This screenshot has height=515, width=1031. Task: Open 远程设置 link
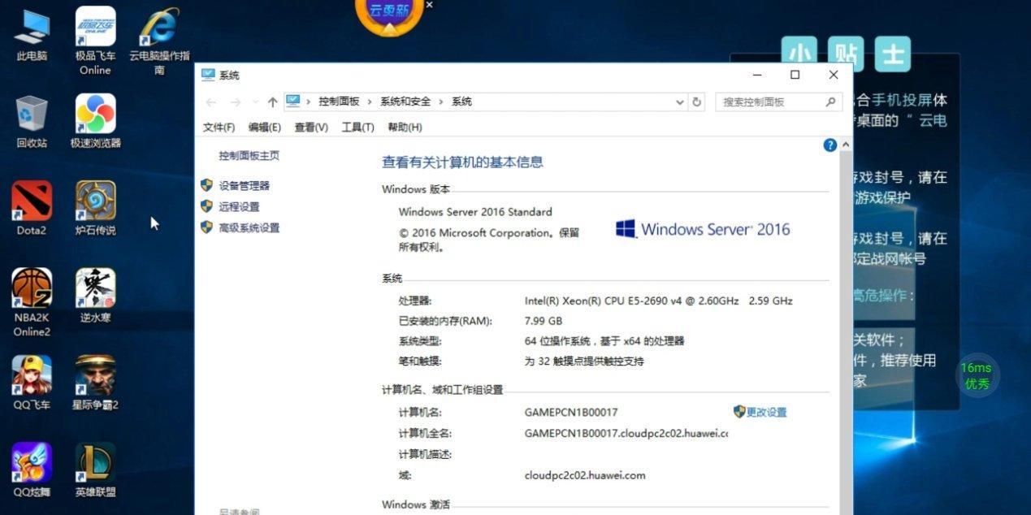(239, 207)
